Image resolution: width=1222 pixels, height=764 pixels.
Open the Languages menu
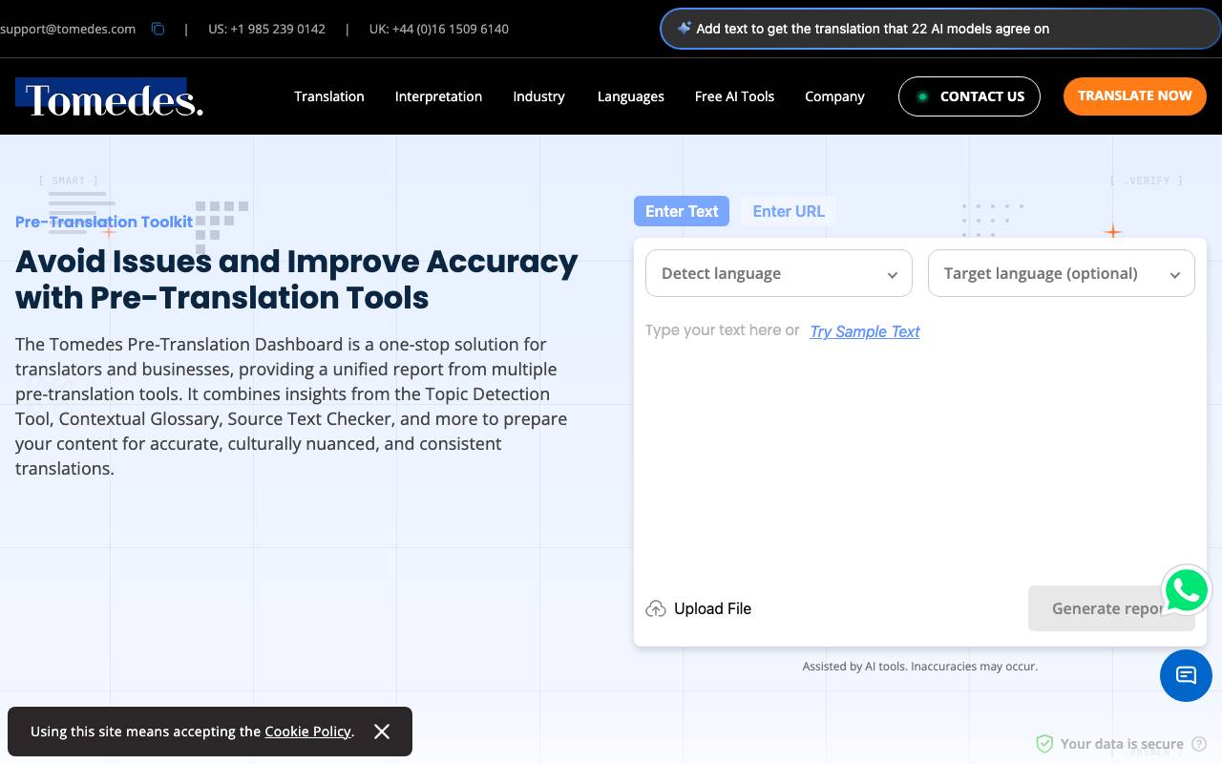tap(631, 96)
